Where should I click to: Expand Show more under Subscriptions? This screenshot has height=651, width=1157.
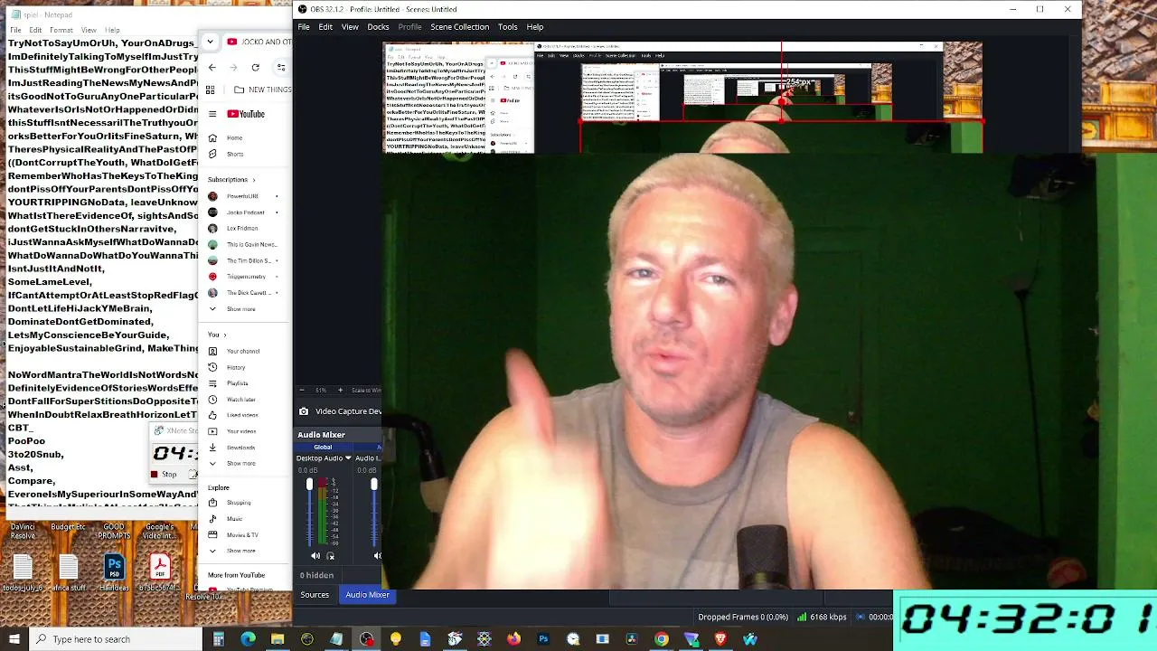(x=240, y=309)
